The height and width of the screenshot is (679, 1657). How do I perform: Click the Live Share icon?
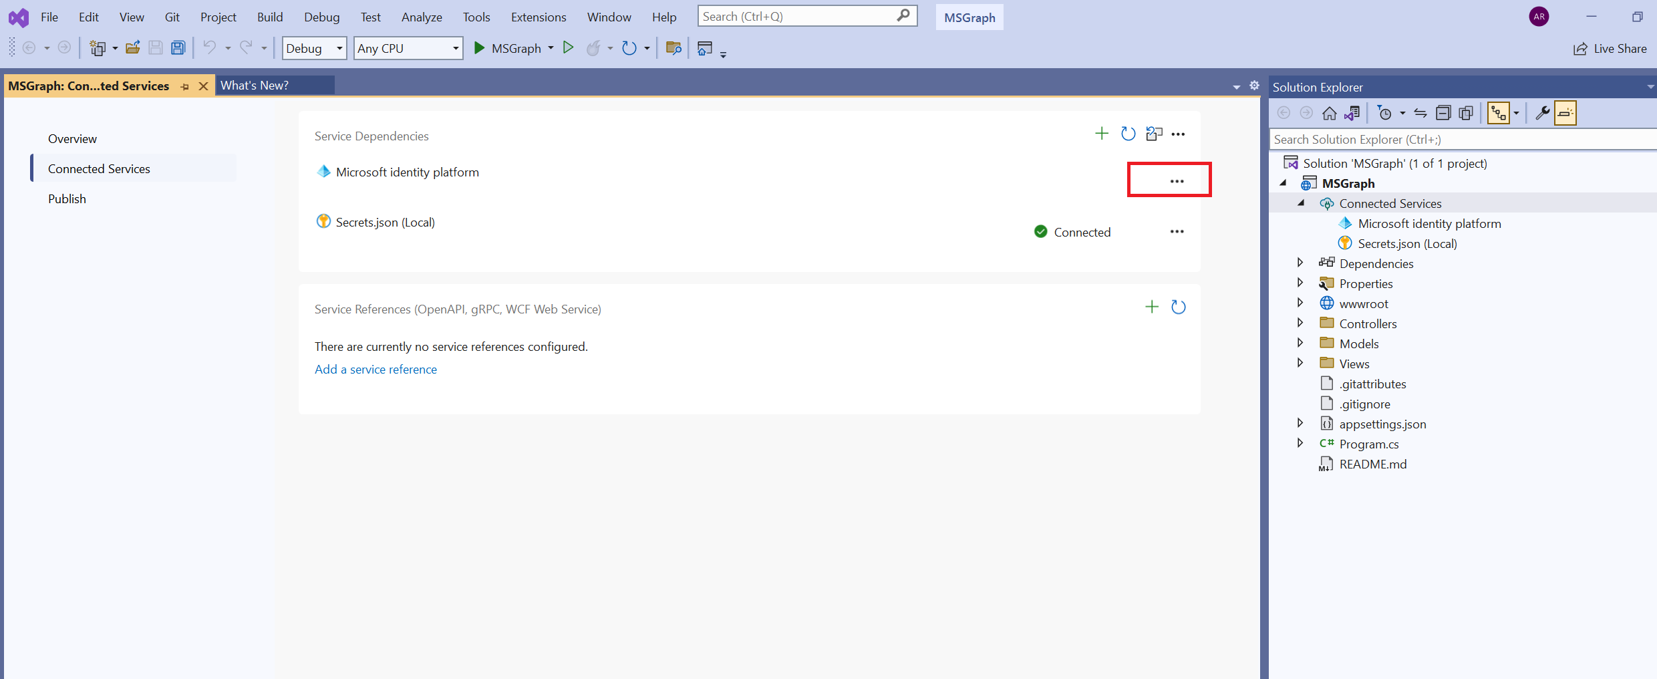[x=1580, y=49]
